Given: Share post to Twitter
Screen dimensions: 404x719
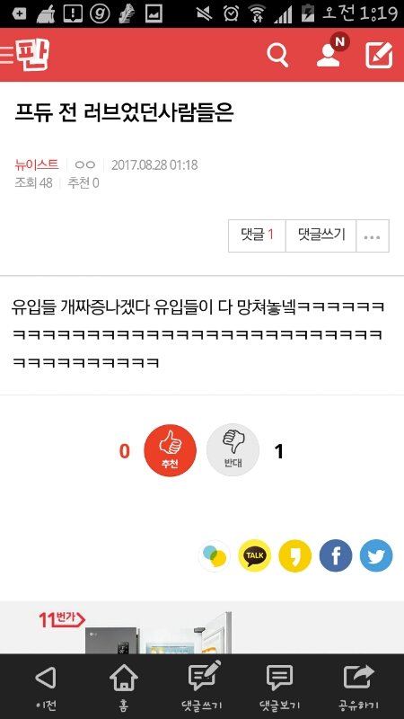Looking at the screenshot, I should [x=376, y=555].
